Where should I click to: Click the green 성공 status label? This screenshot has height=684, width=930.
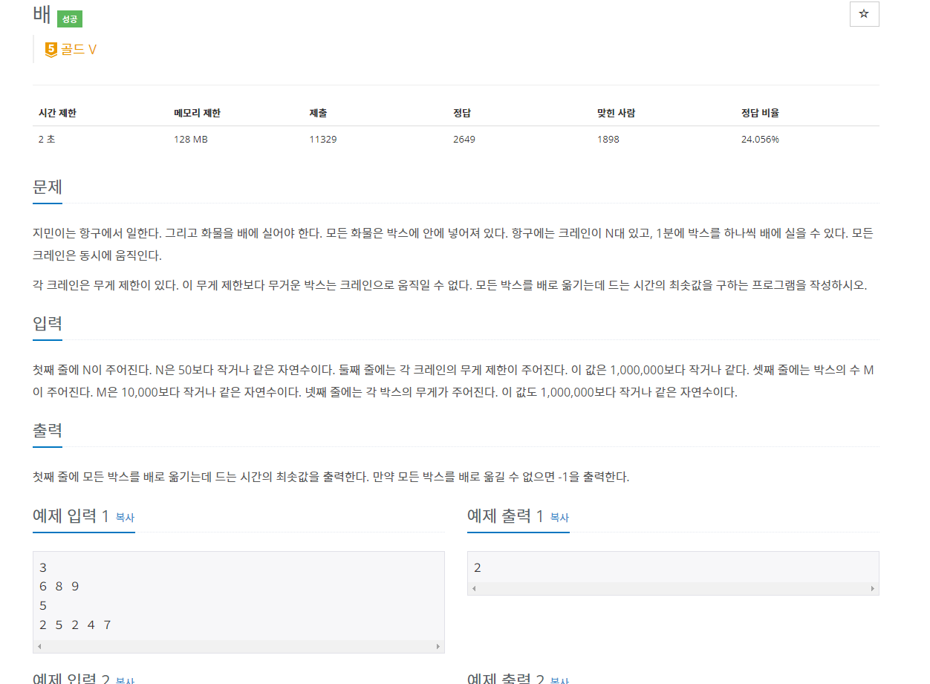(x=69, y=19)
